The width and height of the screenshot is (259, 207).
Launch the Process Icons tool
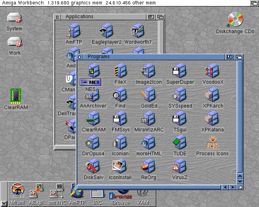click(213, 142)
